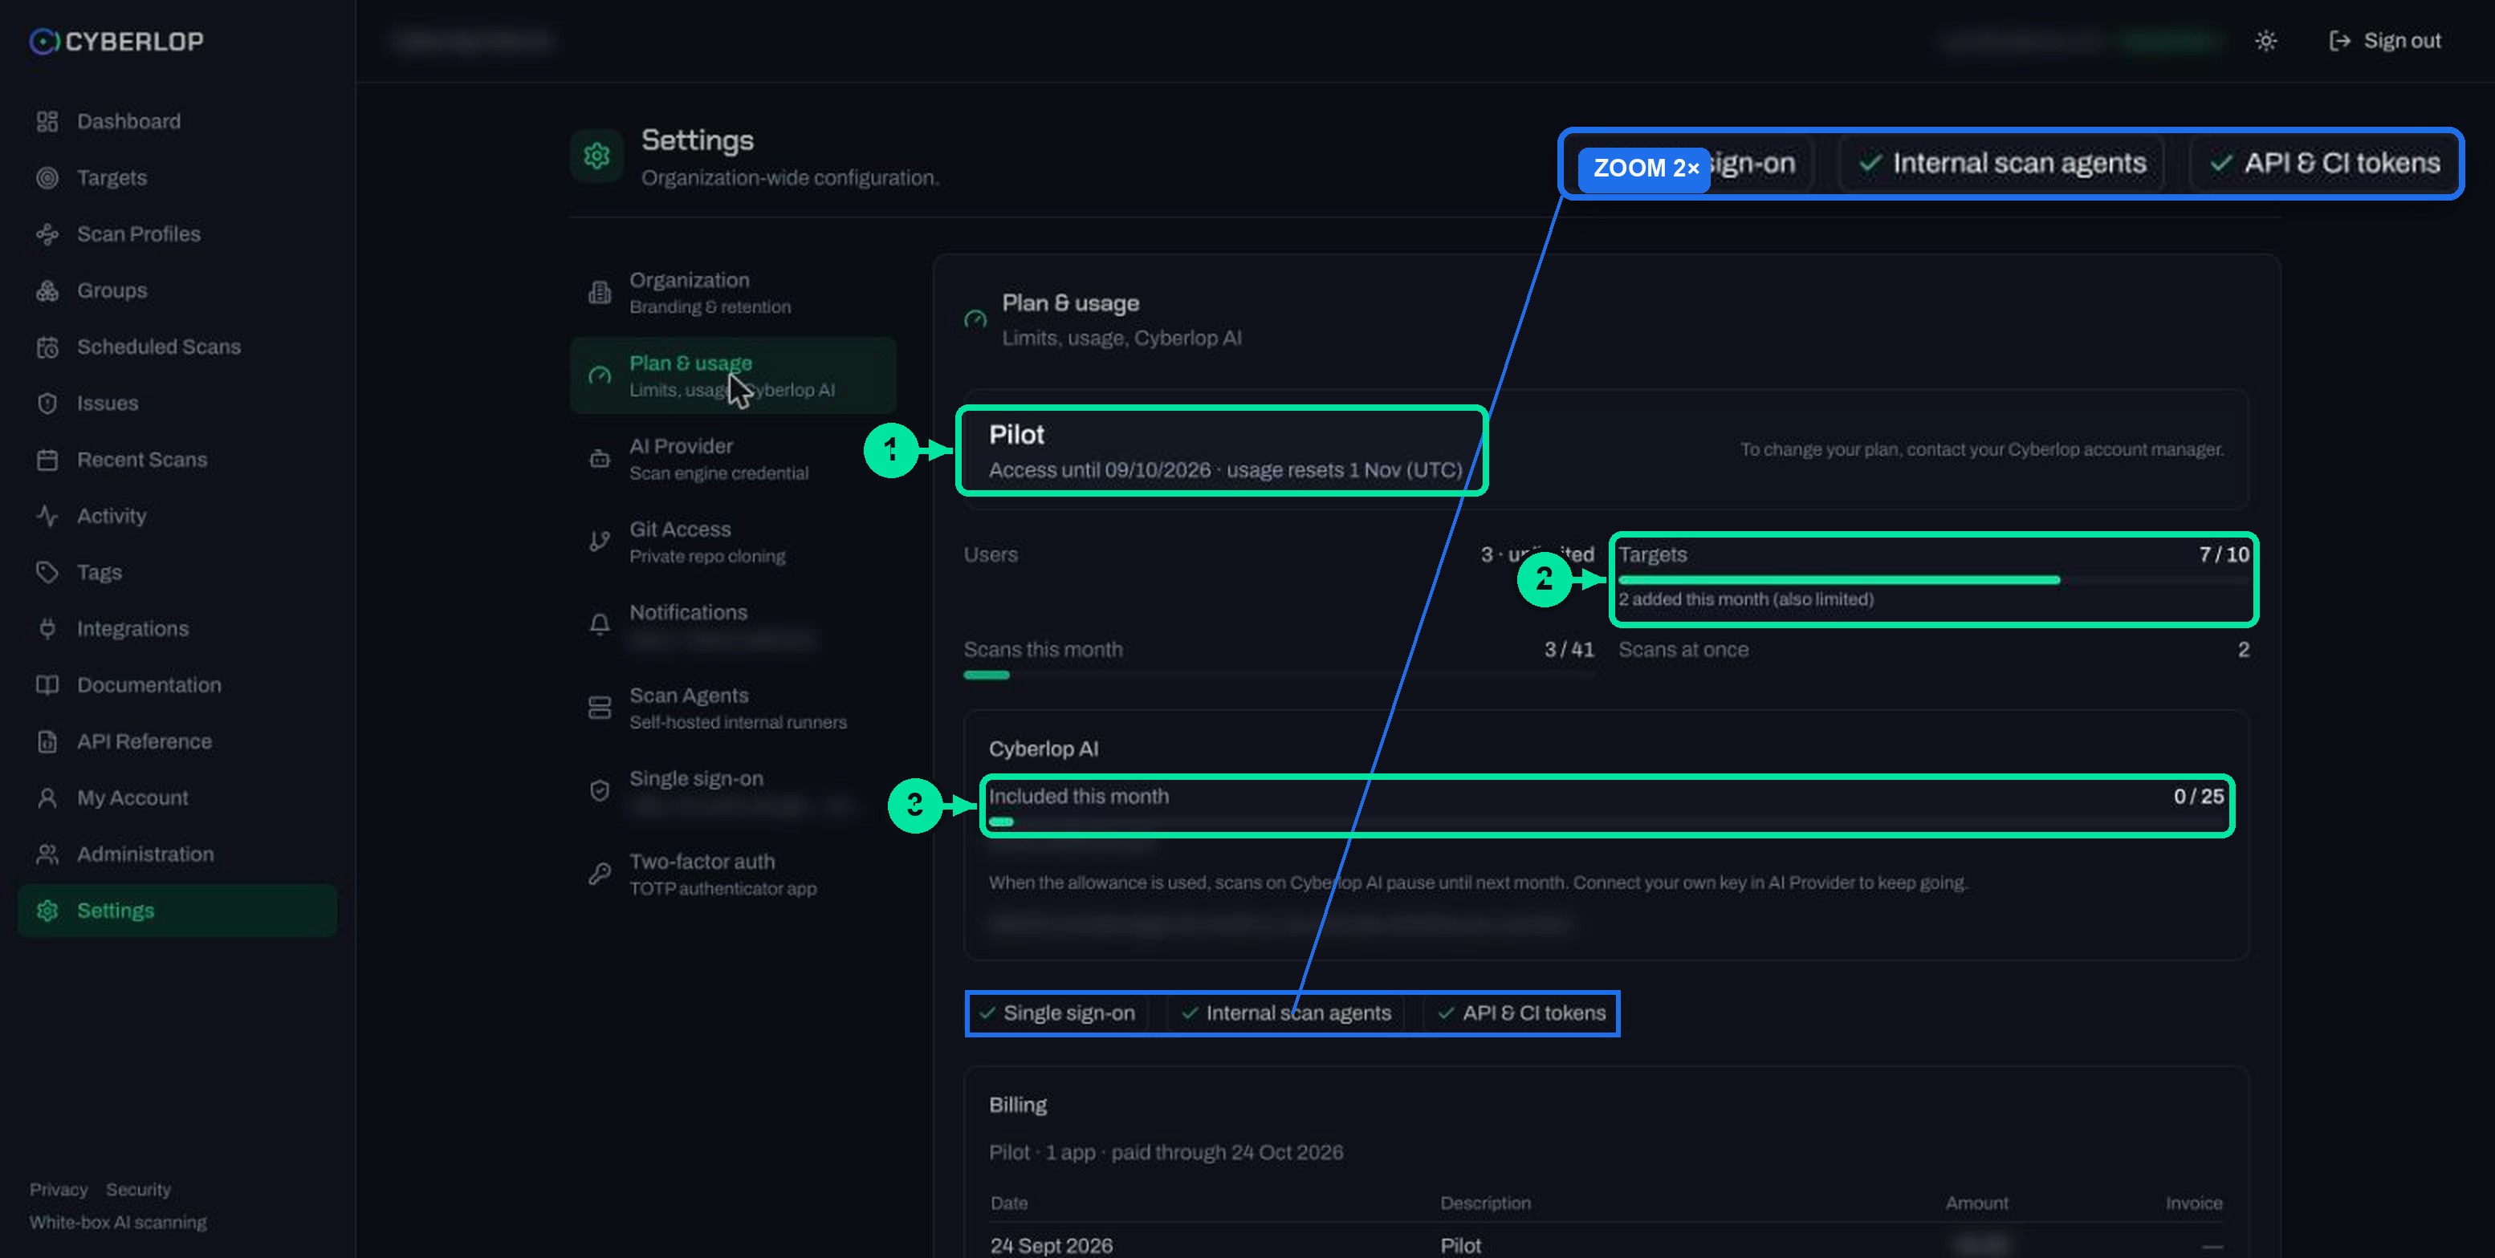Select Two-factor auth settings
2495x1258 pixels.
[x=733, y=875]
